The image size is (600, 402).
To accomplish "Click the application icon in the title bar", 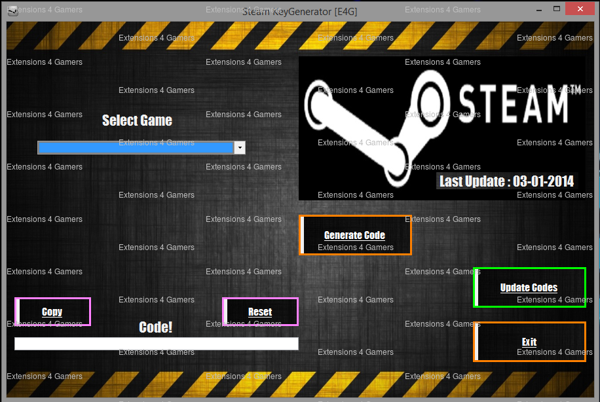I will click(x=12, y=10).
